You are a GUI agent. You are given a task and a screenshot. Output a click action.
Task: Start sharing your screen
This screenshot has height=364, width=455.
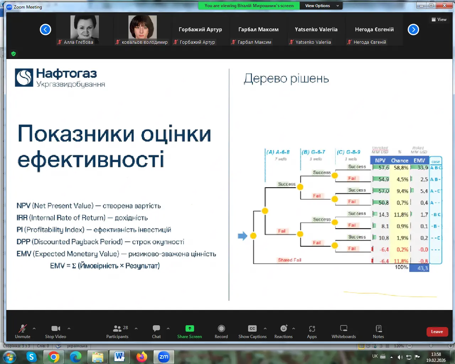pyautogui.click(x=189, y=331)
